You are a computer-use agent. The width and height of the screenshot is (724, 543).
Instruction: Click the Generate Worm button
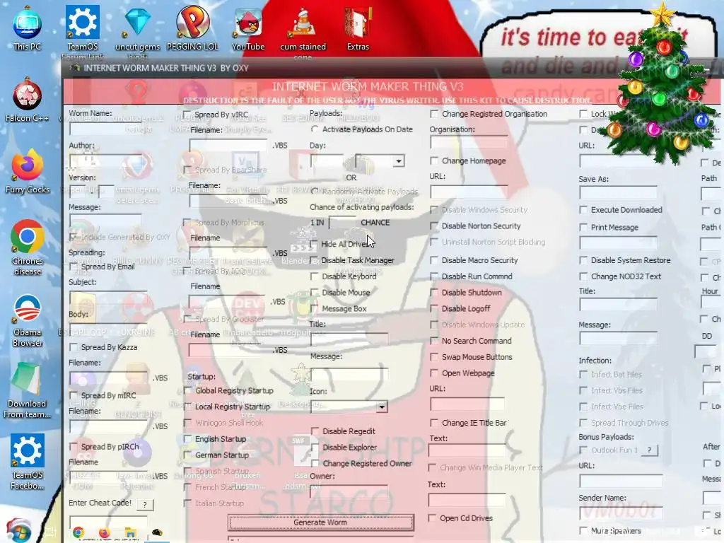pos(320,522)
